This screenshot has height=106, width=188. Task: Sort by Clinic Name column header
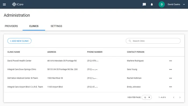pyautogui.click(x=14, y=52)
